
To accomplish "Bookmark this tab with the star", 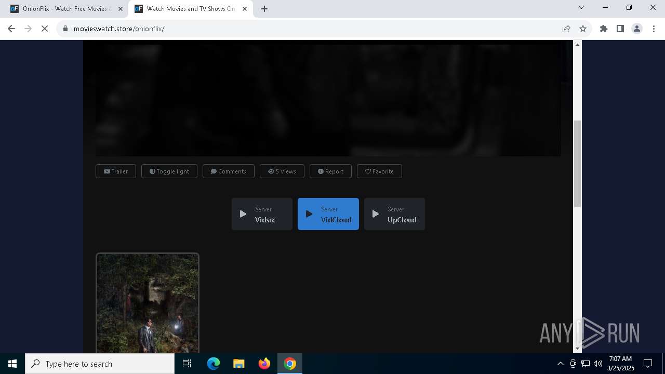I will coord(583,29).
